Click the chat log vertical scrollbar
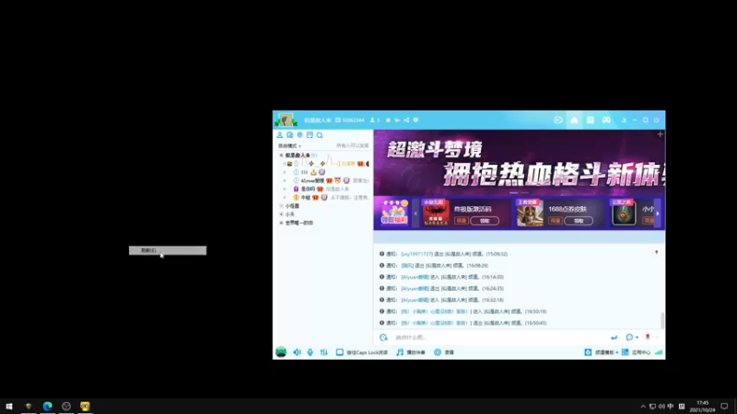Image resolution: width=737 pixels, height=414 pixels. pos(662,320)
